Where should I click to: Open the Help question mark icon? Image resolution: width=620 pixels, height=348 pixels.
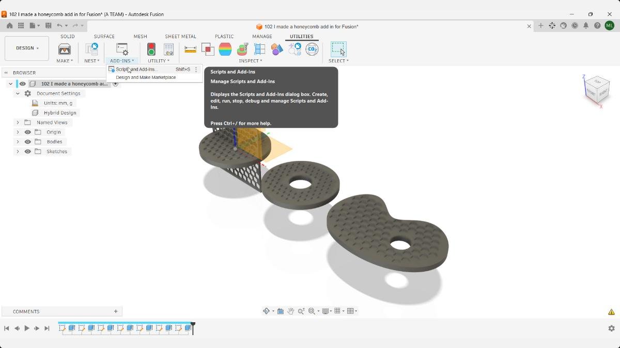click(597, 26)
